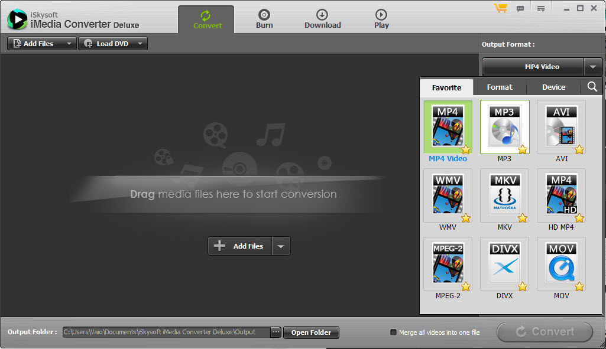Select the MKV Matroska format icon
This screenshot has height=349, width=606.
[x=504, y=195]
